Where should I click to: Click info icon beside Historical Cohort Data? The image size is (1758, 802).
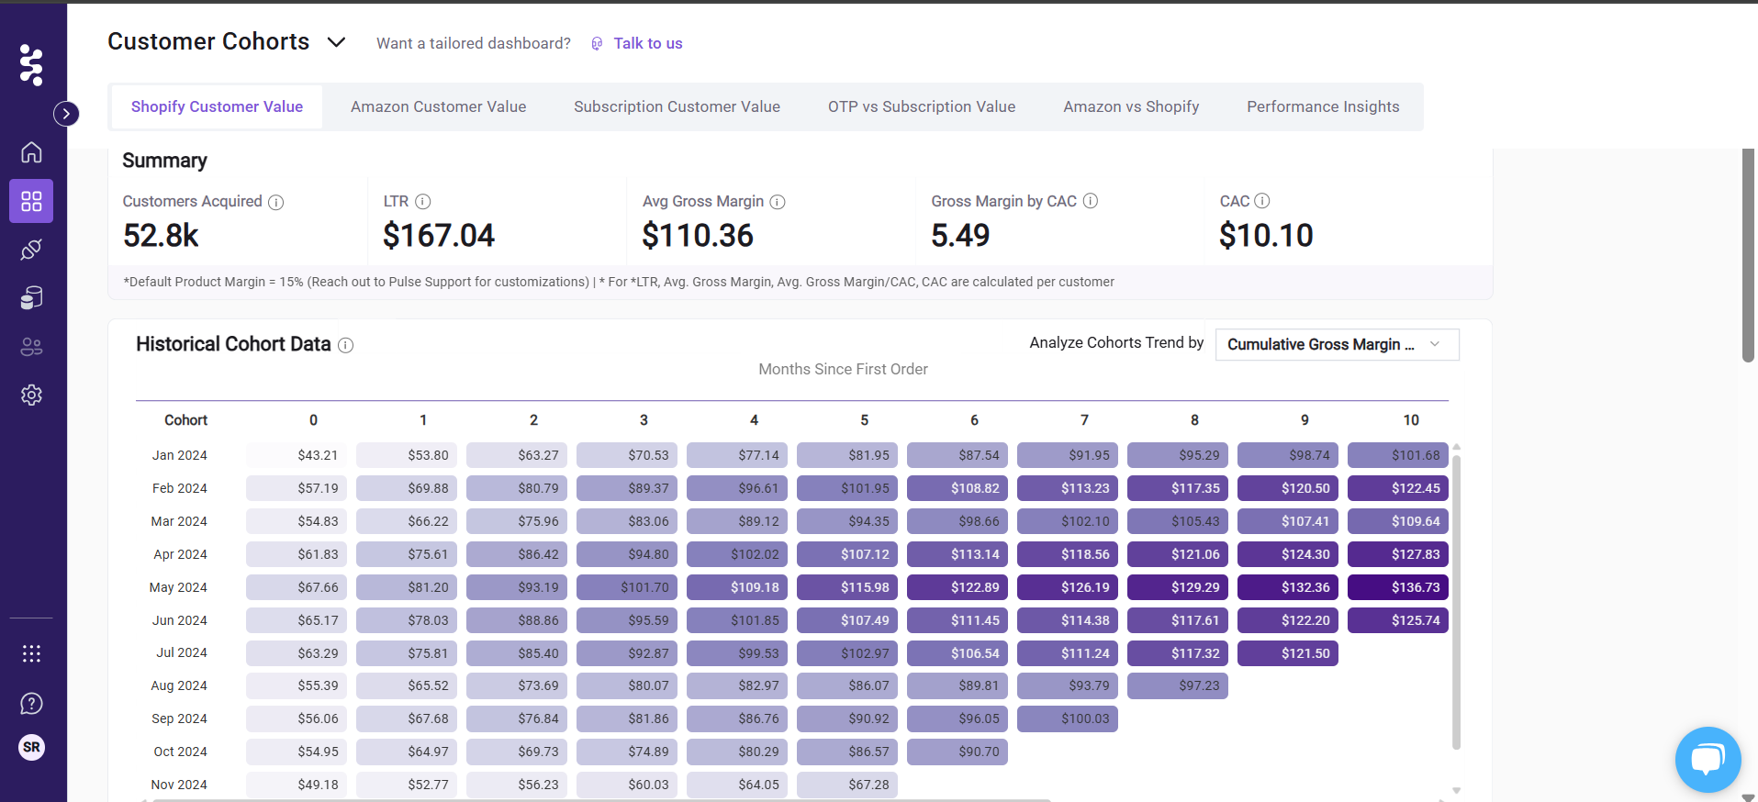tap(345, 345)
